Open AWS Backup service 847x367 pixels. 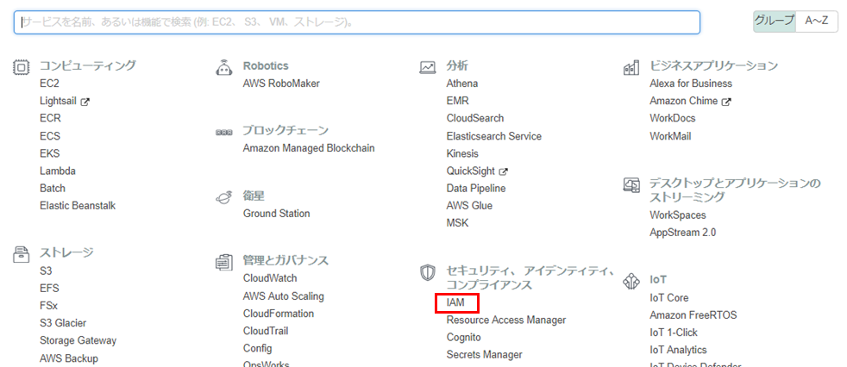[x=69, y=358]
